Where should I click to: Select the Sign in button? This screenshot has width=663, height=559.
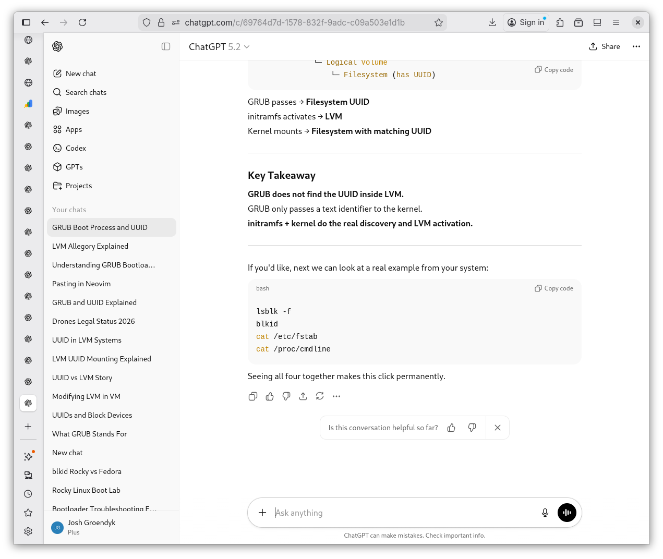(x=526, y=22)
